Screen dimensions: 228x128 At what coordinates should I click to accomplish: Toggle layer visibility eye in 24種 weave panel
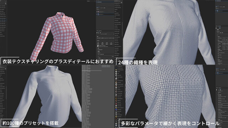[216, 11]
